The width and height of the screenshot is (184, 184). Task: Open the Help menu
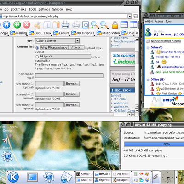pos(69,9)
